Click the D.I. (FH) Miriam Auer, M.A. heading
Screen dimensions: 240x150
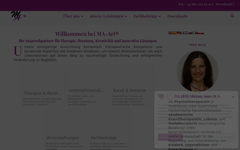[198, 96]
